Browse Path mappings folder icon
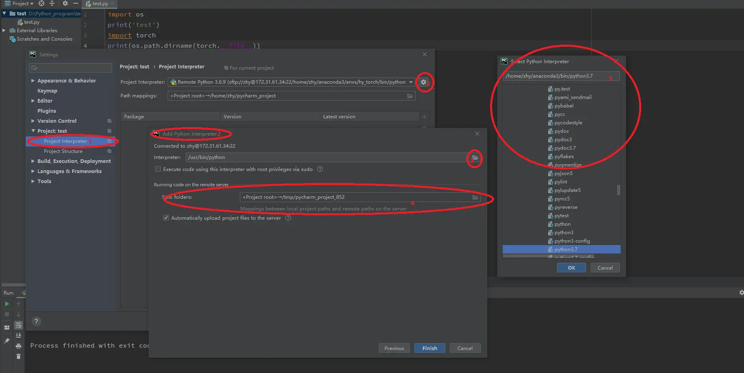This screenshot has height=373, width=744. pyautogui.click(x=410, y=96)
